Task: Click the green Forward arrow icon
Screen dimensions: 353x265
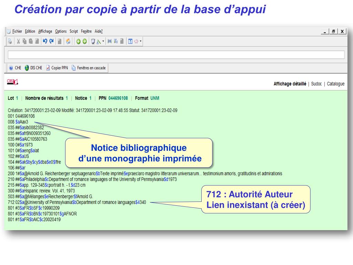Action: pyautogui.click(x=85, y=41)
